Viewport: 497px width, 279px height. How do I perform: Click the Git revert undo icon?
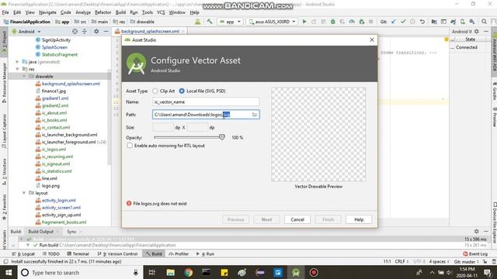[x=422, y=22]
